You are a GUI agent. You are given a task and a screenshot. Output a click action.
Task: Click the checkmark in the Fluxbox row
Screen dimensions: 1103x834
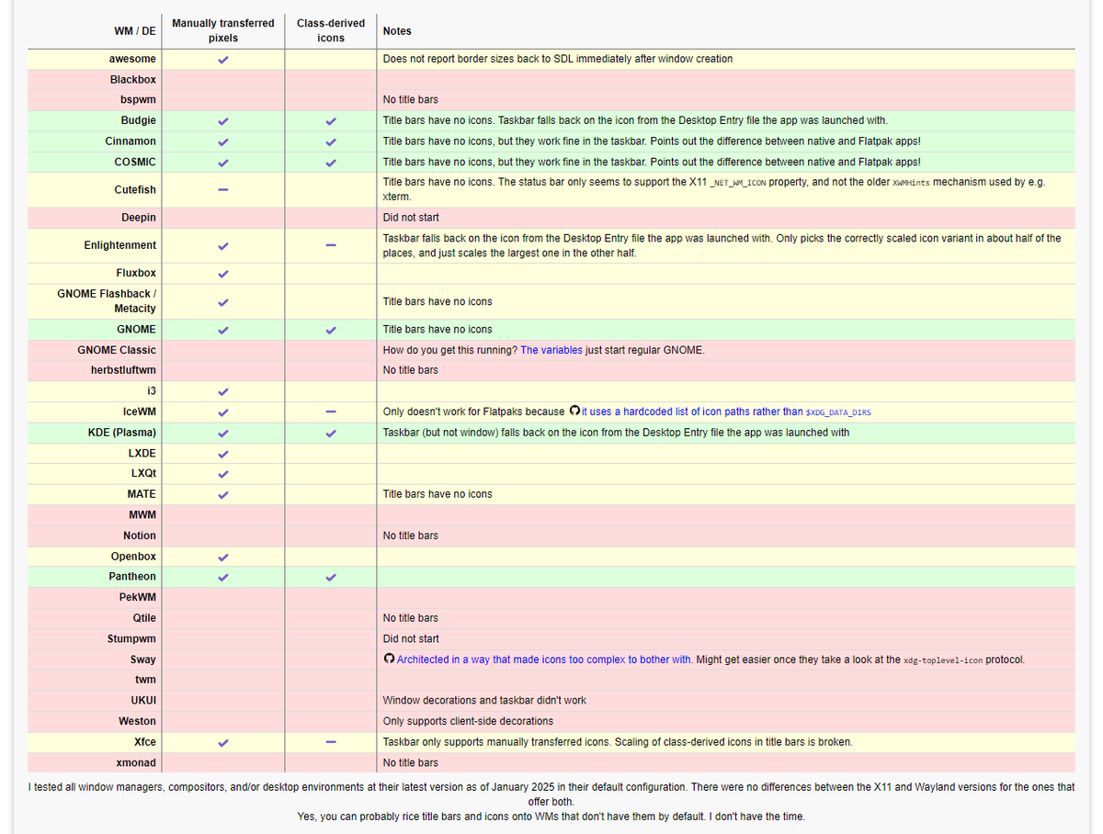coord(223,274)
